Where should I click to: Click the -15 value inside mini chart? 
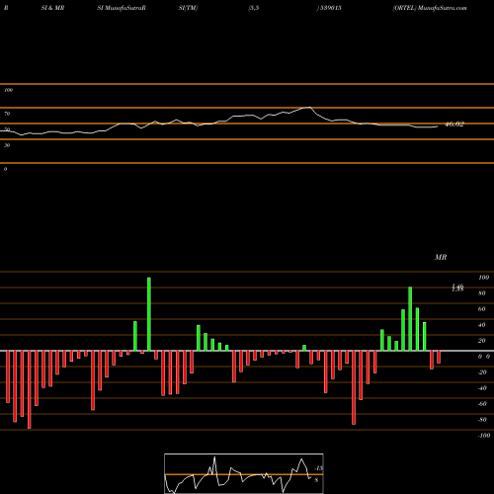(x=318, y=468)
